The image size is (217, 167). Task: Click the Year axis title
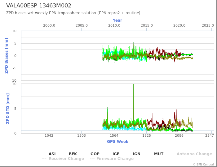tap(117, 20)
